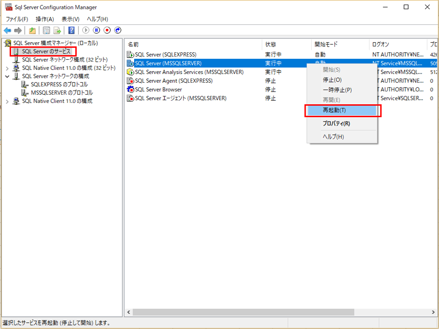Collapse the SQL Server ネットワークの構成 node
439x329 pixels.
[7, 76]
